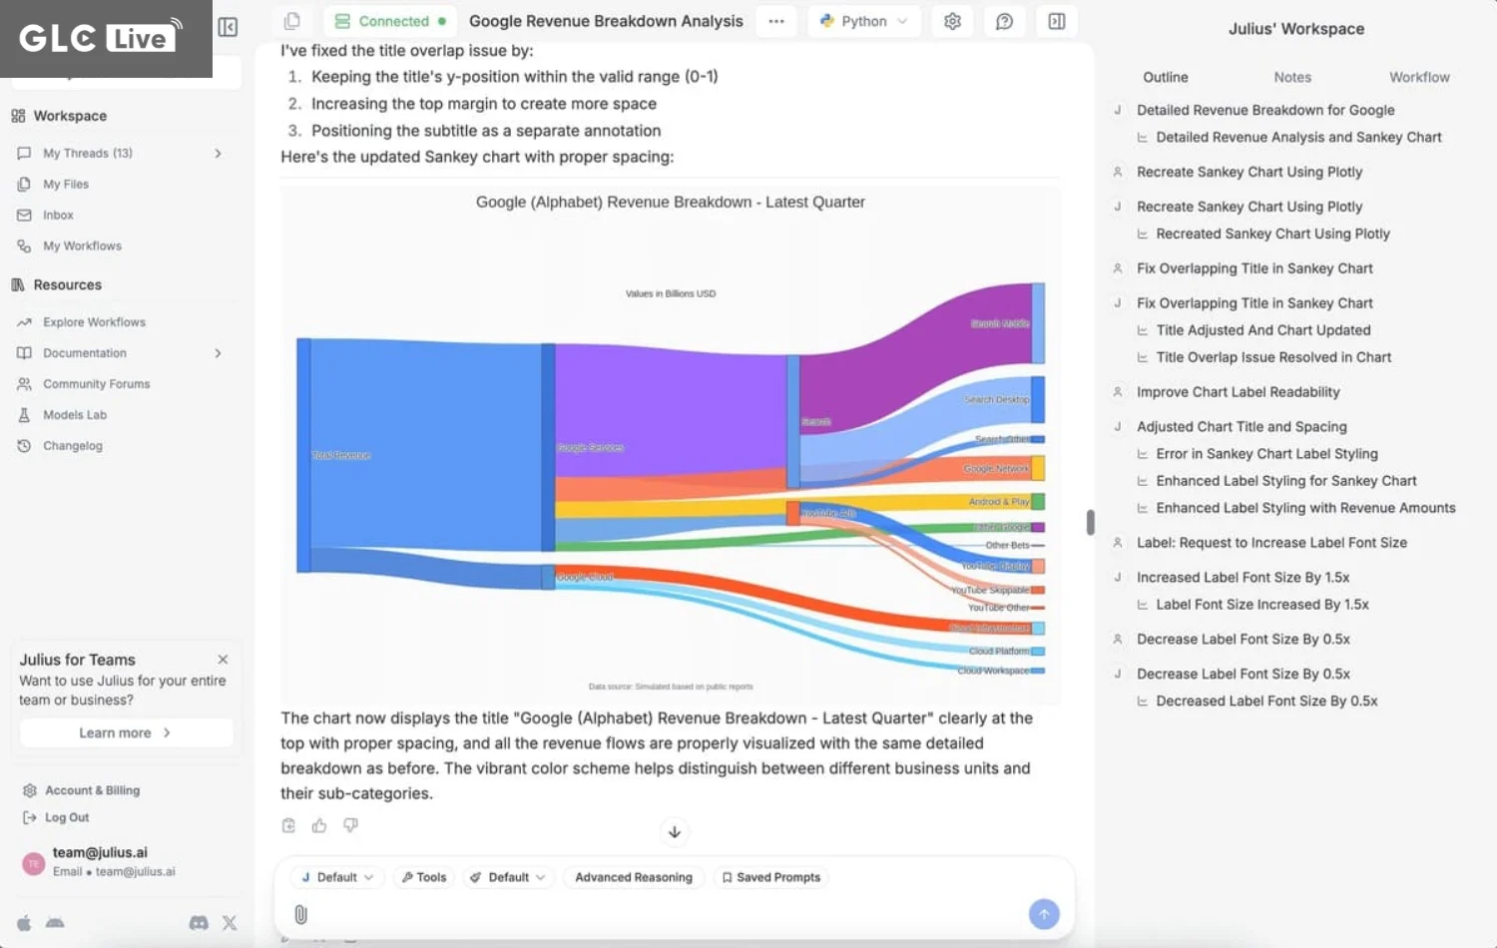Open Account & Billing
The image size is (1497, 948).
pos(92,790)
